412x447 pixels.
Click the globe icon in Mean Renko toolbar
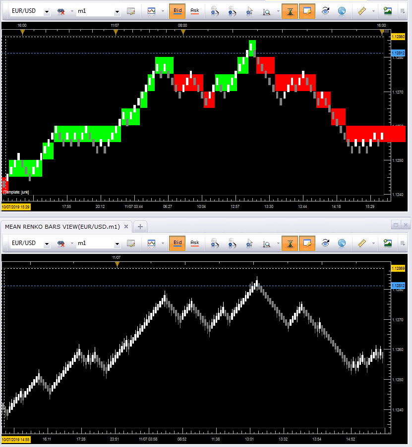point(342,244)
